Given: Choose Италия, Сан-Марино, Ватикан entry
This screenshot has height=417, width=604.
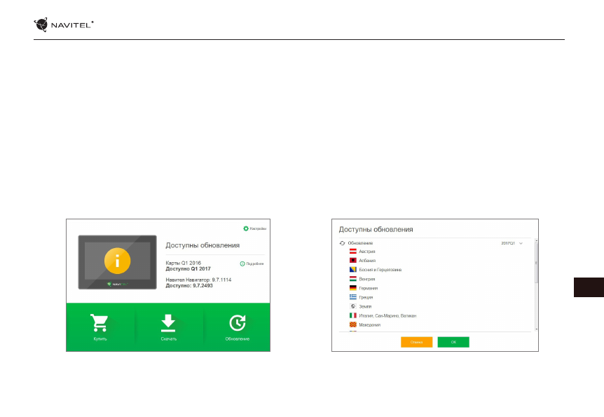Looking at the screenshot, I should click(x=387, y=315).
